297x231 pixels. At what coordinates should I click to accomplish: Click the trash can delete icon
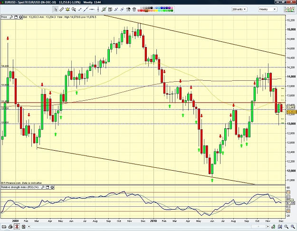(134, 10)
